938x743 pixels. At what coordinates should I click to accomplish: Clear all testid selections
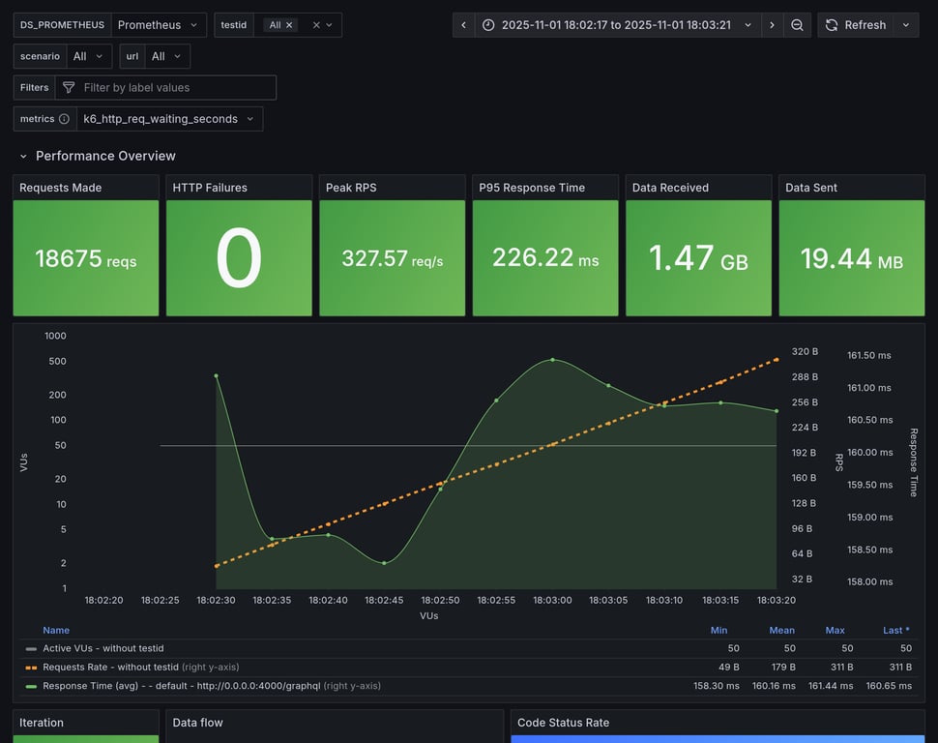pos(316,25)
